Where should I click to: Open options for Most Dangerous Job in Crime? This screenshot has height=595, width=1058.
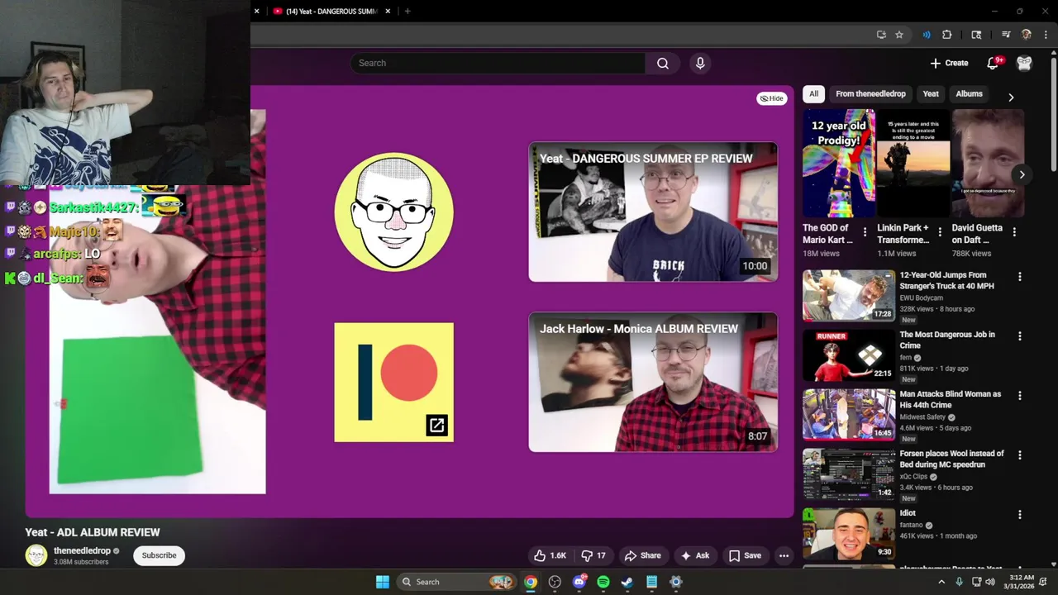[1019, 336]
